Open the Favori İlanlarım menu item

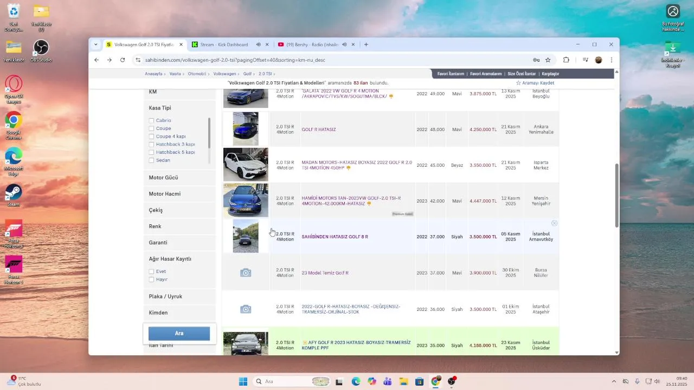(x=451, y=74)
